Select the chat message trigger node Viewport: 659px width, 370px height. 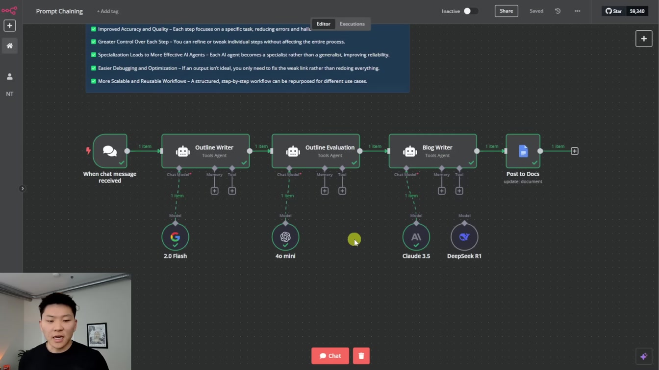[x=110, y=151]
